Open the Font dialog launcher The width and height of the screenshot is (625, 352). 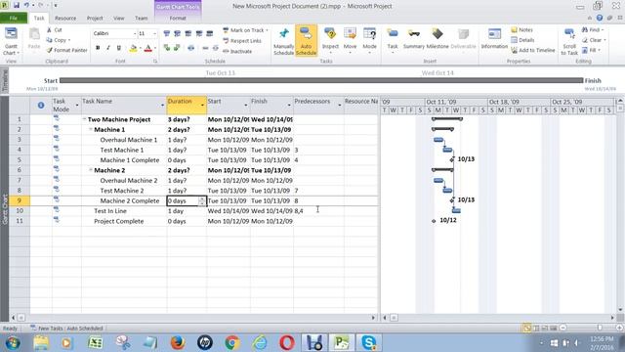pyautogui.click(x=155, y=62)
